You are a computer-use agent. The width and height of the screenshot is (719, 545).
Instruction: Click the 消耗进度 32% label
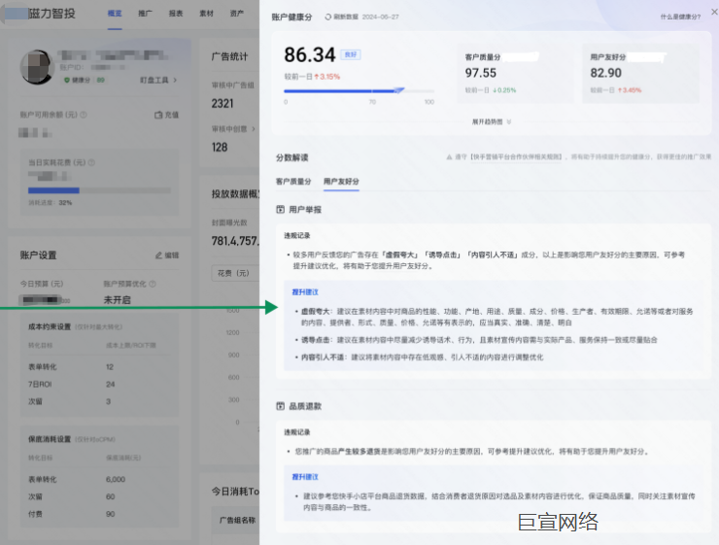[50, 203]
